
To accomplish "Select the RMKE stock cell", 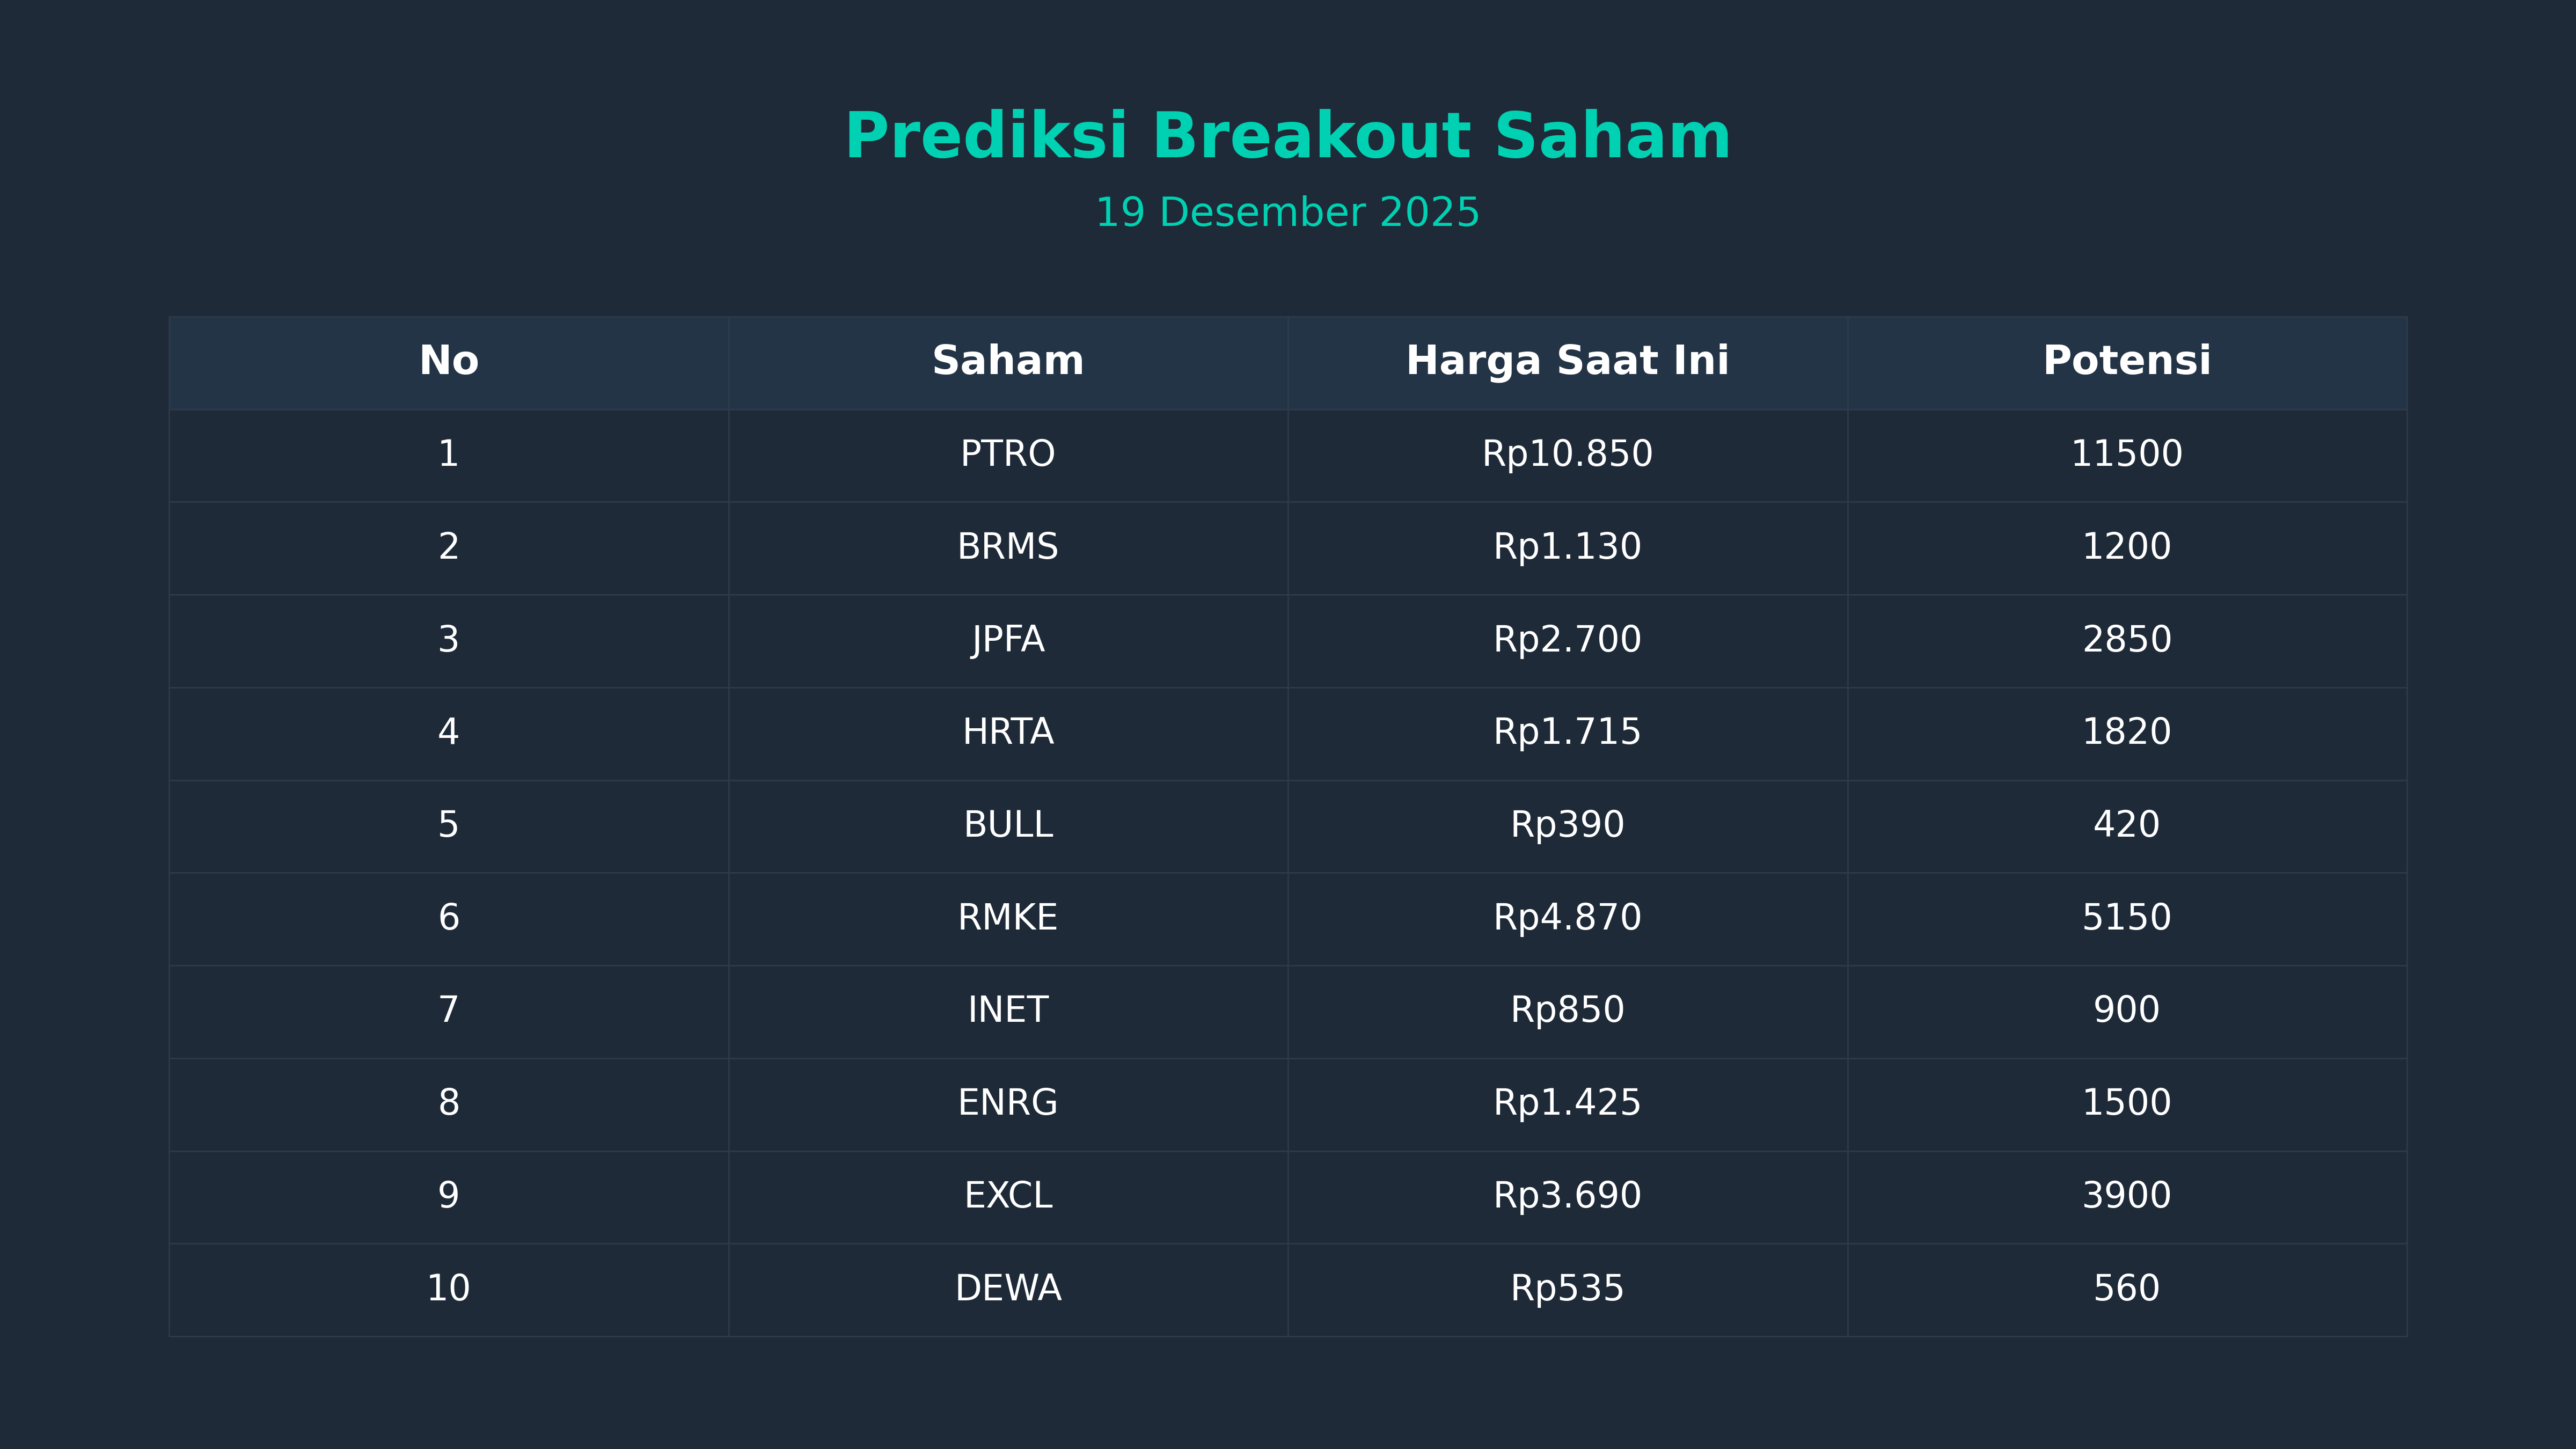I will coord(1008,917).
